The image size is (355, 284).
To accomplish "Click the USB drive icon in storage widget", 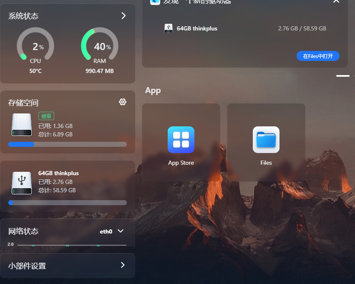I will pyautogui.click(x=22, y=183).
